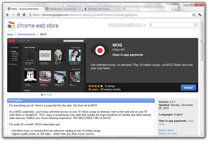Click the Uses in-app payments heading
The image size is (208, 141).
click(128, 55)
